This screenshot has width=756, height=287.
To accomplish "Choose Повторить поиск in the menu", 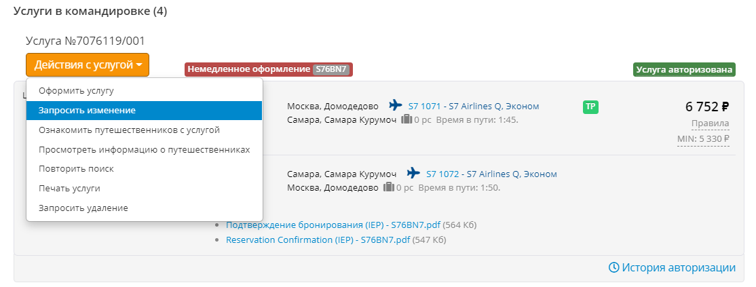I will point(76,169).
